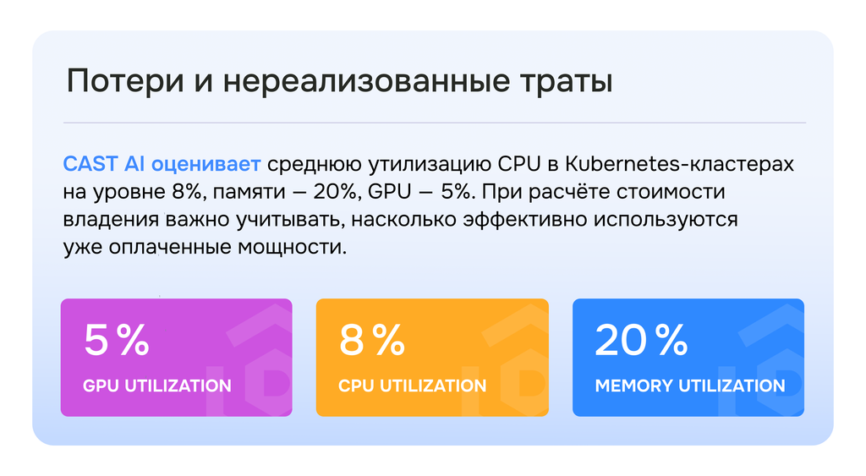This screenshot has height=476, width=866.
Task: Click the chevron watermark atop blue card
Action: [x=771, y=326]
